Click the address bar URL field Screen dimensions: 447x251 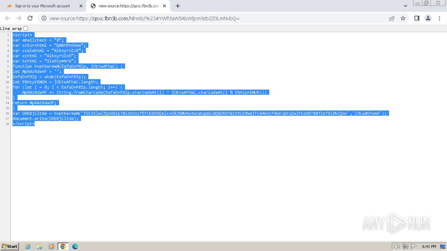(x=217, y=18)
